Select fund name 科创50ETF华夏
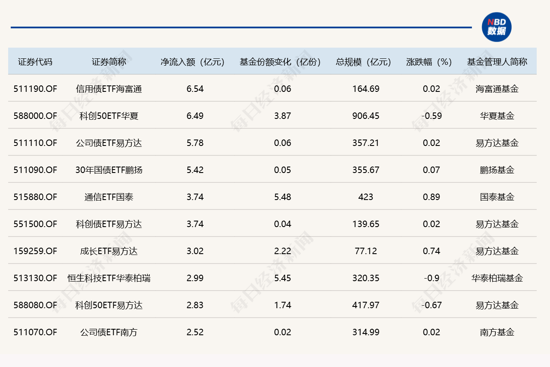The image size is (550, 367). [109, 116]
